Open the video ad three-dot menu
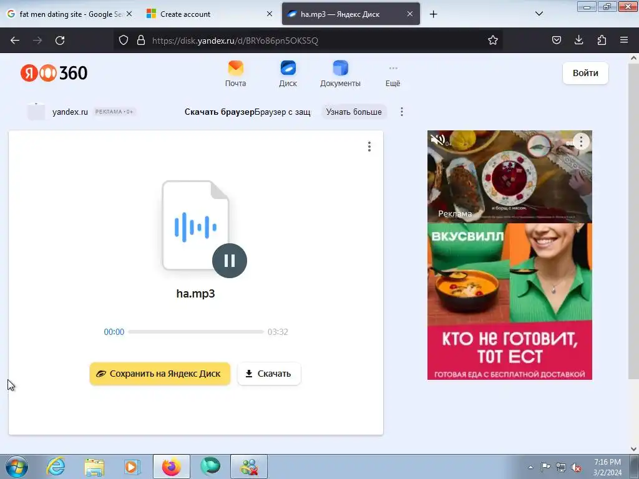This screenshot has height=479, width=639. [x=581, y=142]
